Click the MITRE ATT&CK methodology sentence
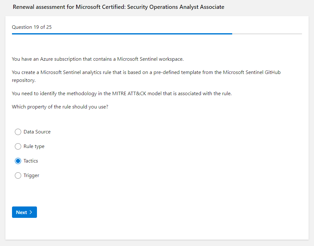The image size is (314, 246). pos(122,94)
